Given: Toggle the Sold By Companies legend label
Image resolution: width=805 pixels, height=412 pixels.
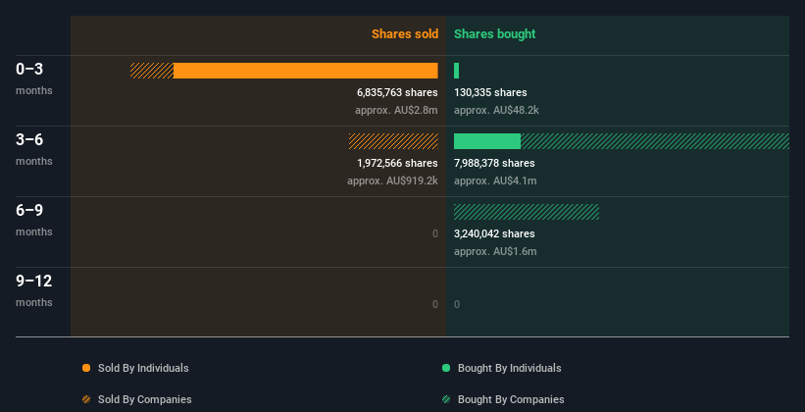Looking at the screenshot, I should [145, 399].
